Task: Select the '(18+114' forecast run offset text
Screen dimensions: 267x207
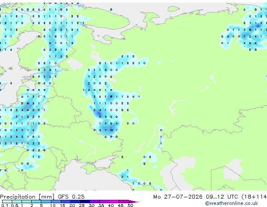Action: tap(254, 197)
